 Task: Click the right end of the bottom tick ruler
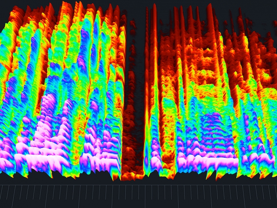point(272,196)
